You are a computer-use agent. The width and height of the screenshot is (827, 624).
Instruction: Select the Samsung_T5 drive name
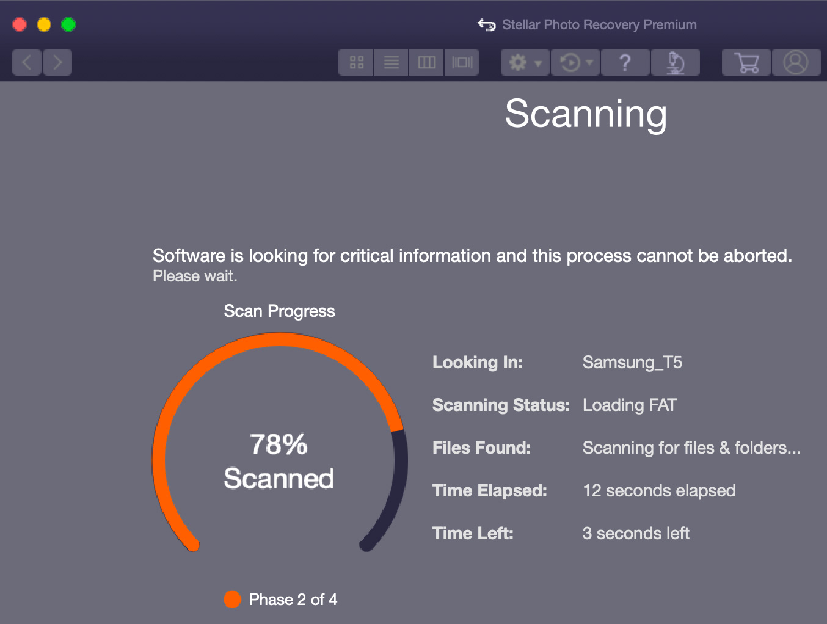click(x=632, y=363)
